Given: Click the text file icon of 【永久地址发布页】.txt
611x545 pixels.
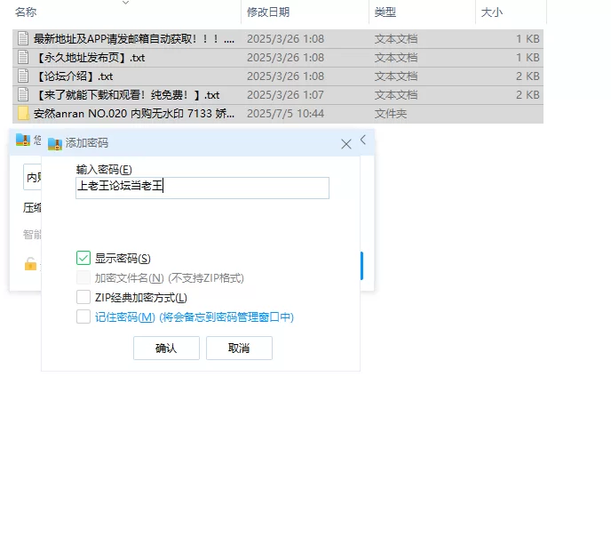Looking at the screenshot, I should [x=23, y=58].
